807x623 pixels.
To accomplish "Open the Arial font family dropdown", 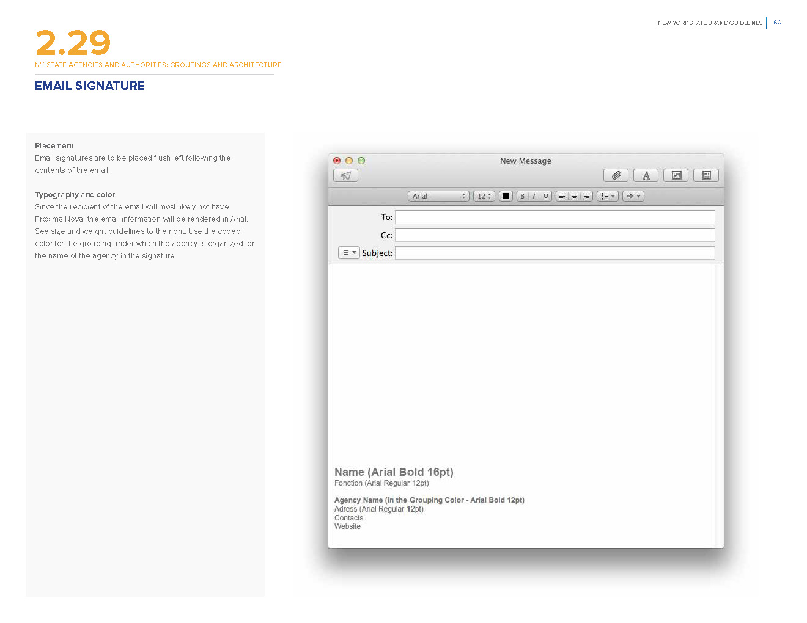I will pos(438,196).
